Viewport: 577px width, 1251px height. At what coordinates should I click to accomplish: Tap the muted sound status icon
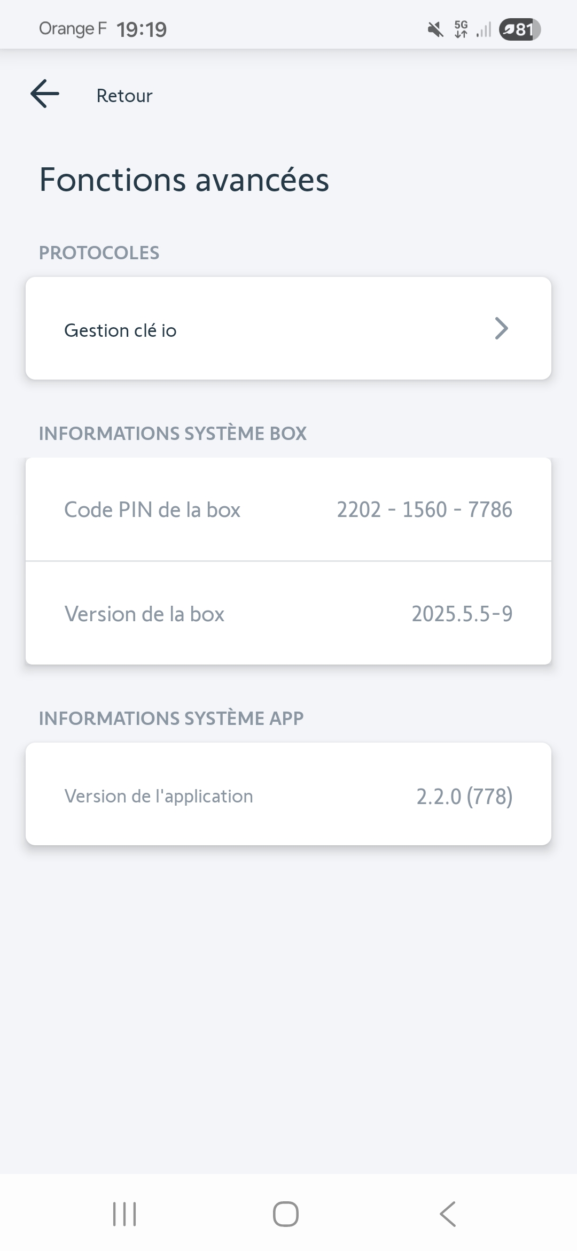coord(435,29)
